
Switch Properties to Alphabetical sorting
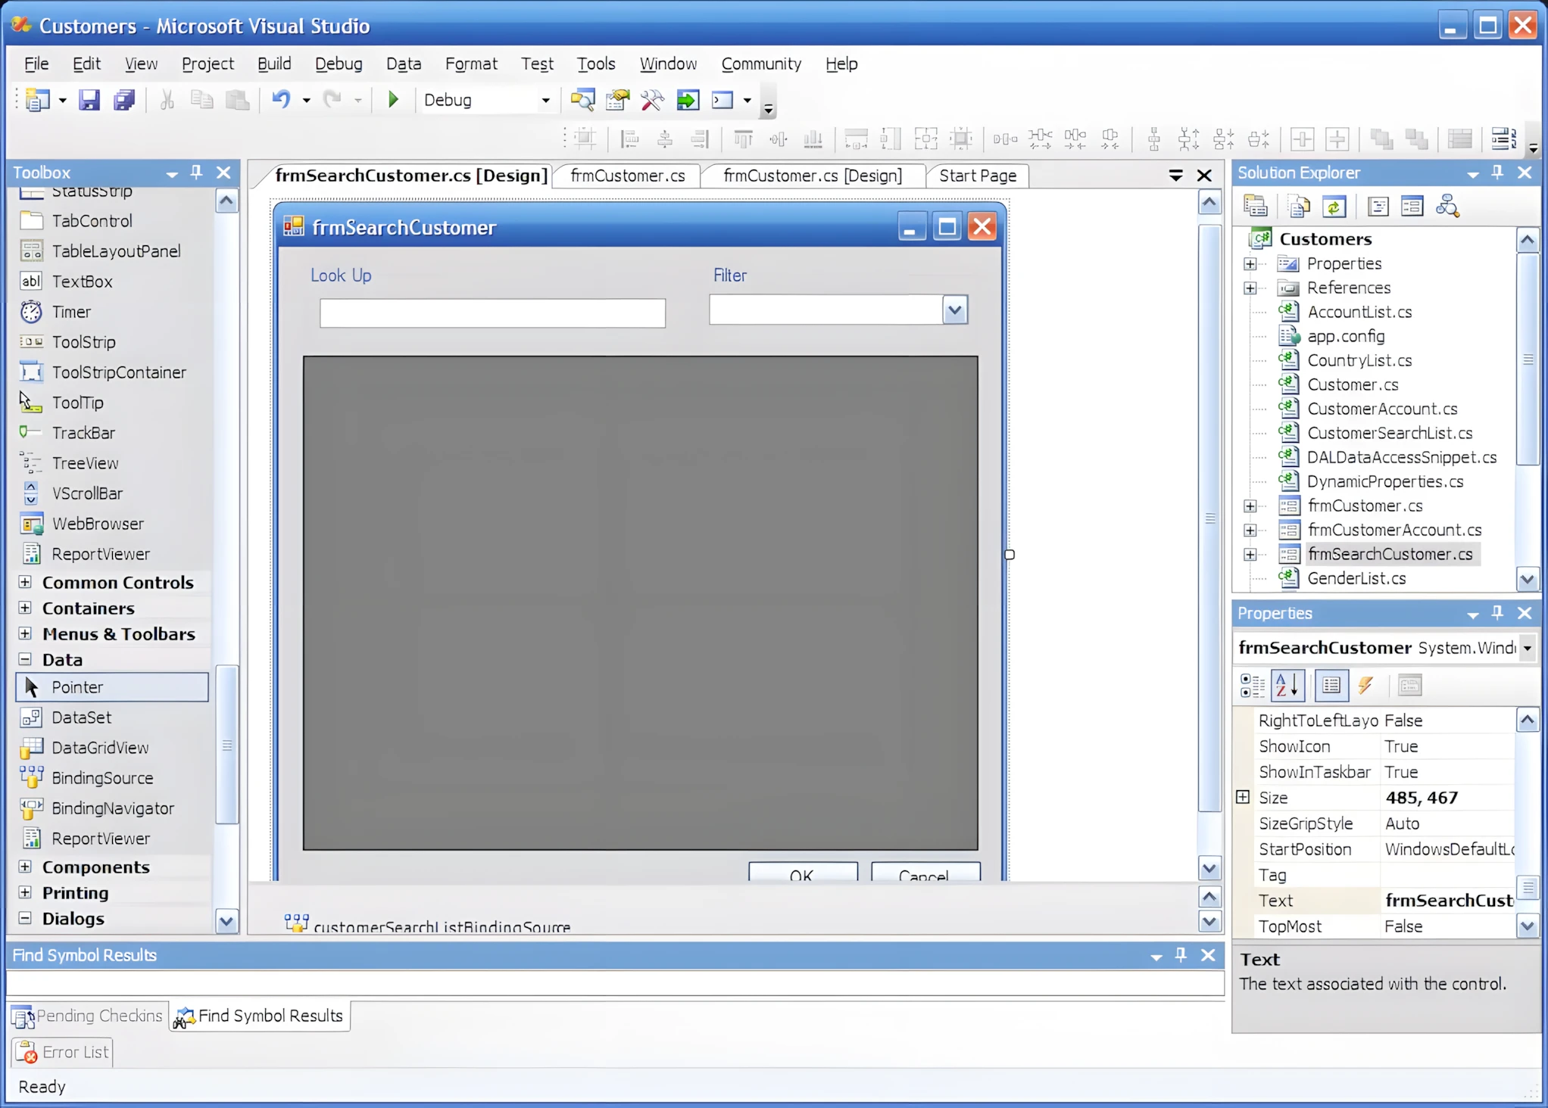coord(1287,686)
